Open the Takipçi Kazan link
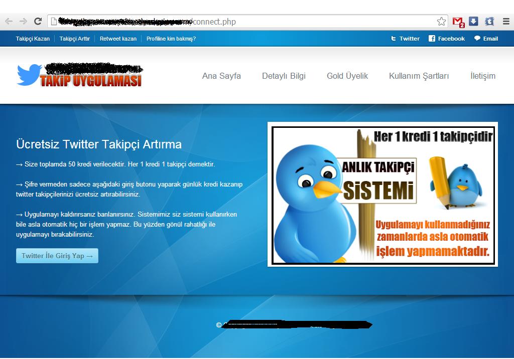Viewport: 514px width, 359px height. pos(33,39)
